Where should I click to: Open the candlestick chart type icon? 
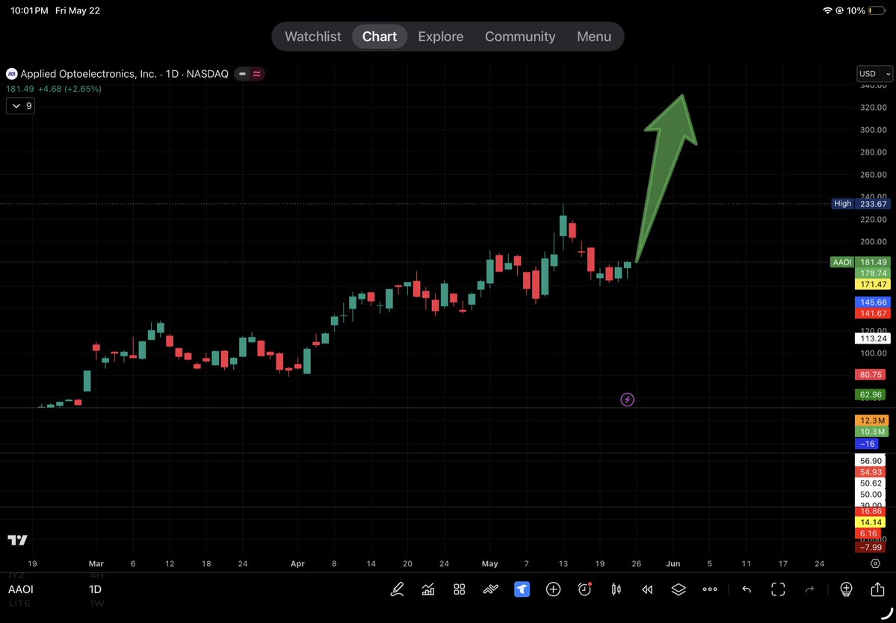pyautogui.click(x=616, y=589)
